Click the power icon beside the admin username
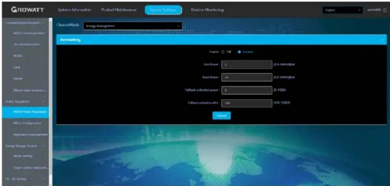 pyautogui.click(x=385, y=10)
